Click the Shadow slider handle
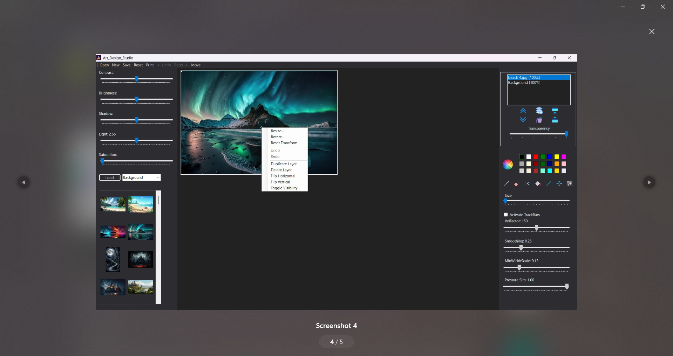Image resolution: width=673 pixels, height=356 pixels. pyautogui.click(x=137, y=120)
